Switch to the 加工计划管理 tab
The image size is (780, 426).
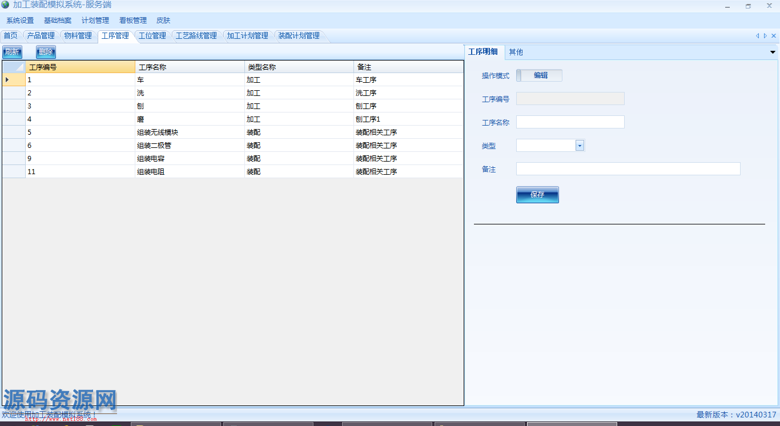click(248, 36)
